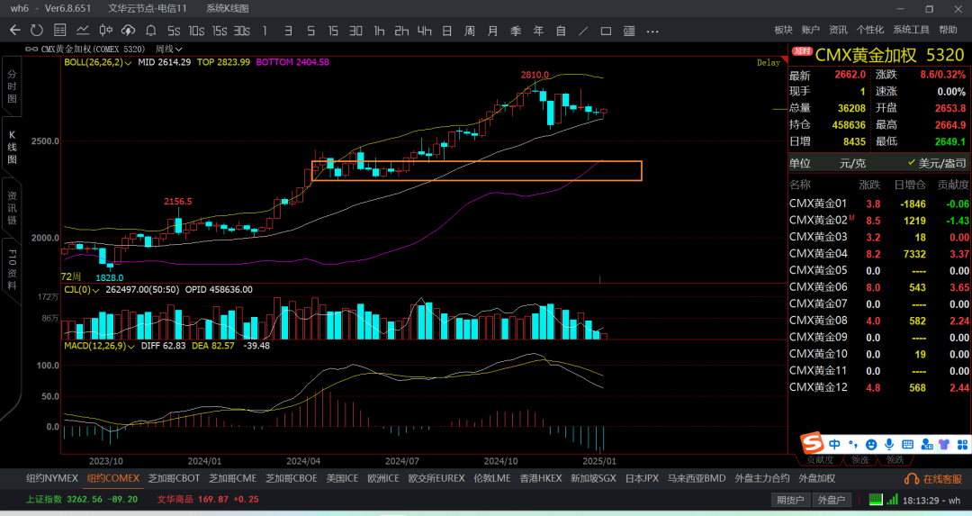Open the Sogou toolbox grid icon
This screenshot has height=516, width=972.
(x=962, y=444)
